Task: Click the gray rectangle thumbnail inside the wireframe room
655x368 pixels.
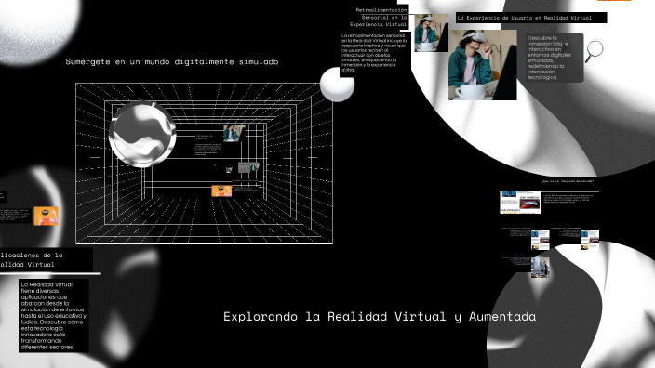Action: 244,167
